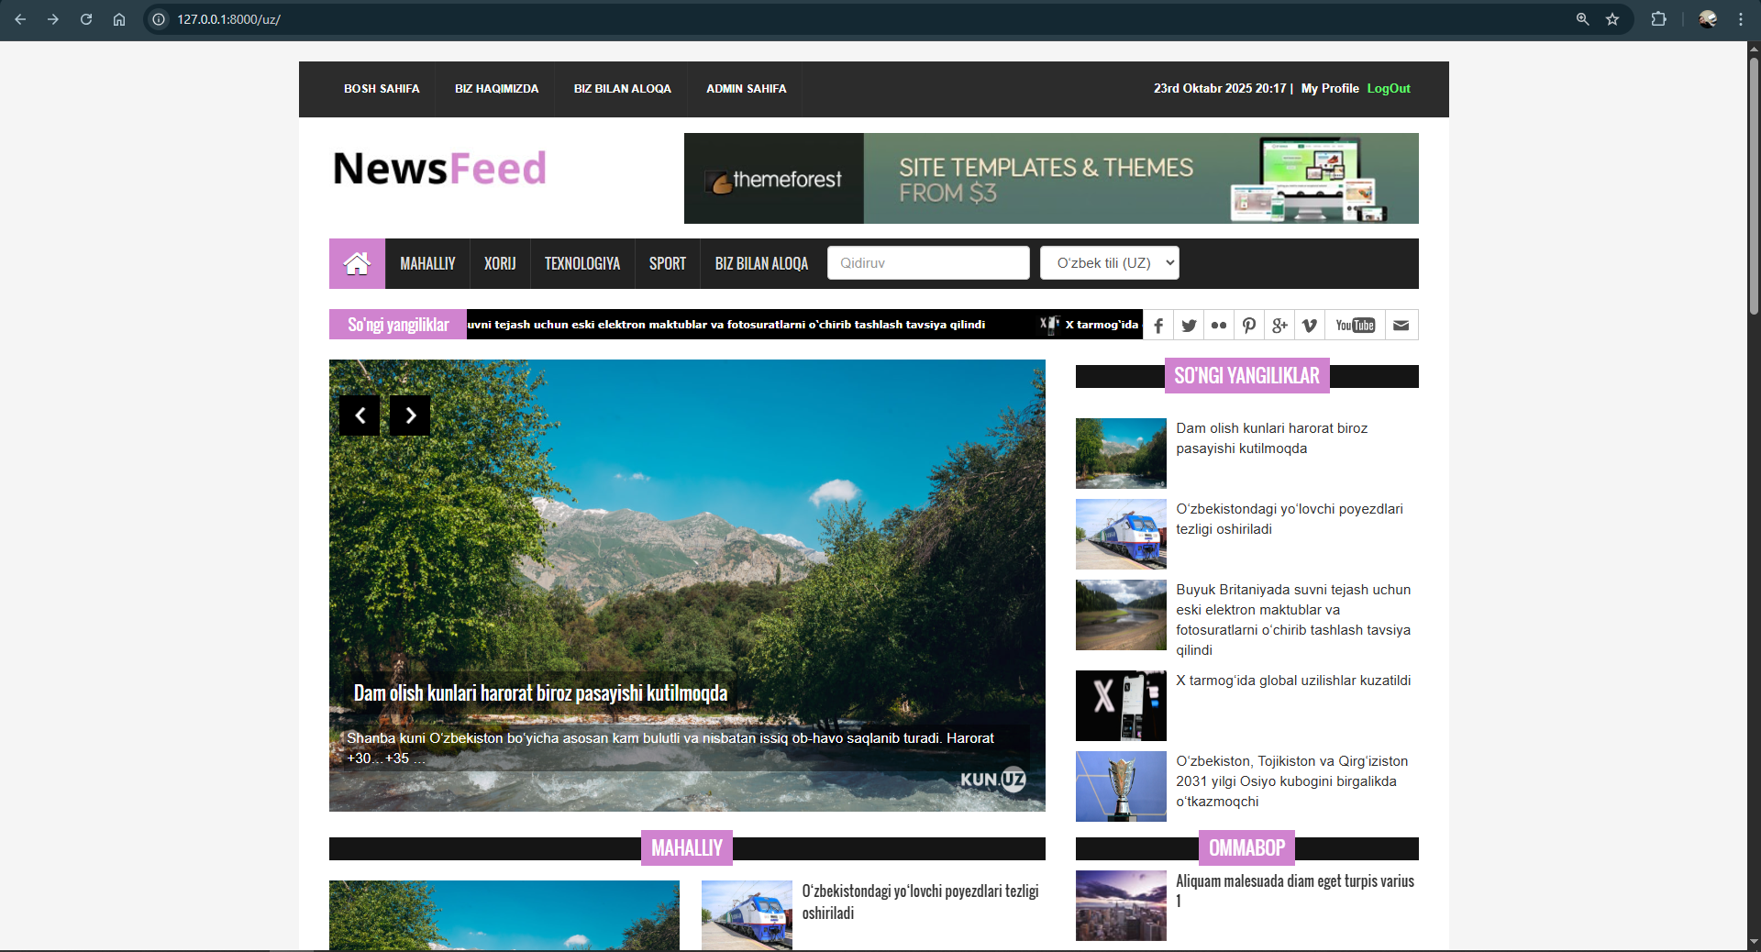This screenshot has height=952, width=1761.
Task: Open the Vimeo social icon
Action: [x=1310, y=325]
